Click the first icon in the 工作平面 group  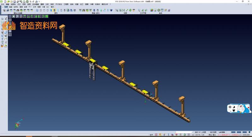click(140, 10)
